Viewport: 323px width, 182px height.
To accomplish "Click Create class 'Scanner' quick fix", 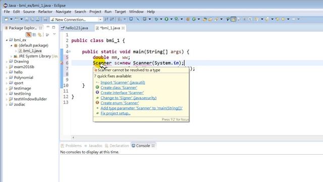I will tap(119, 87).
